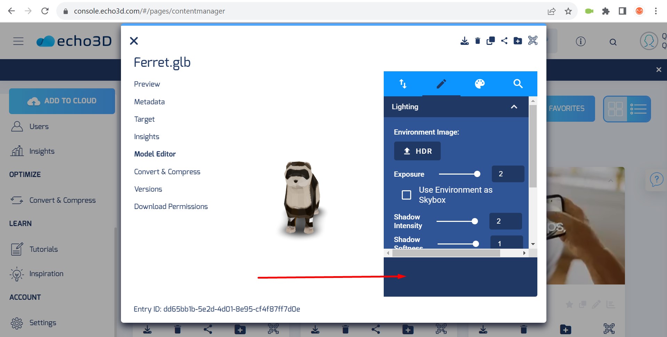Delete Ferret.glb via header trash icon
The image size is (667, 337).
click(x=478, y=41)
